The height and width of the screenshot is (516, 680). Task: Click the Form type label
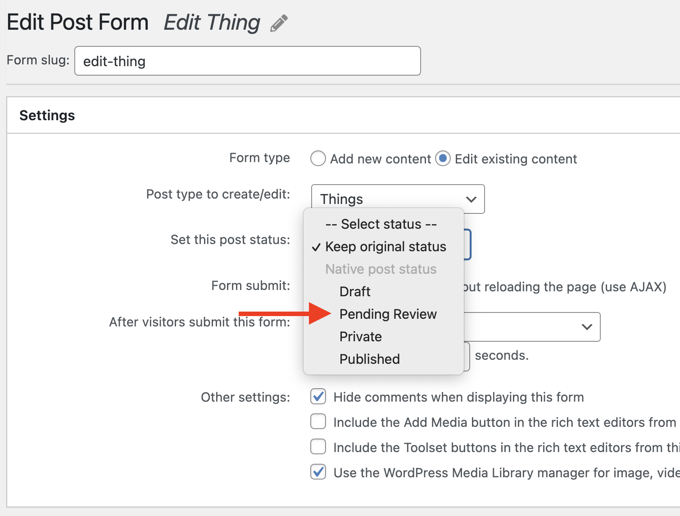tap(260, 158)
